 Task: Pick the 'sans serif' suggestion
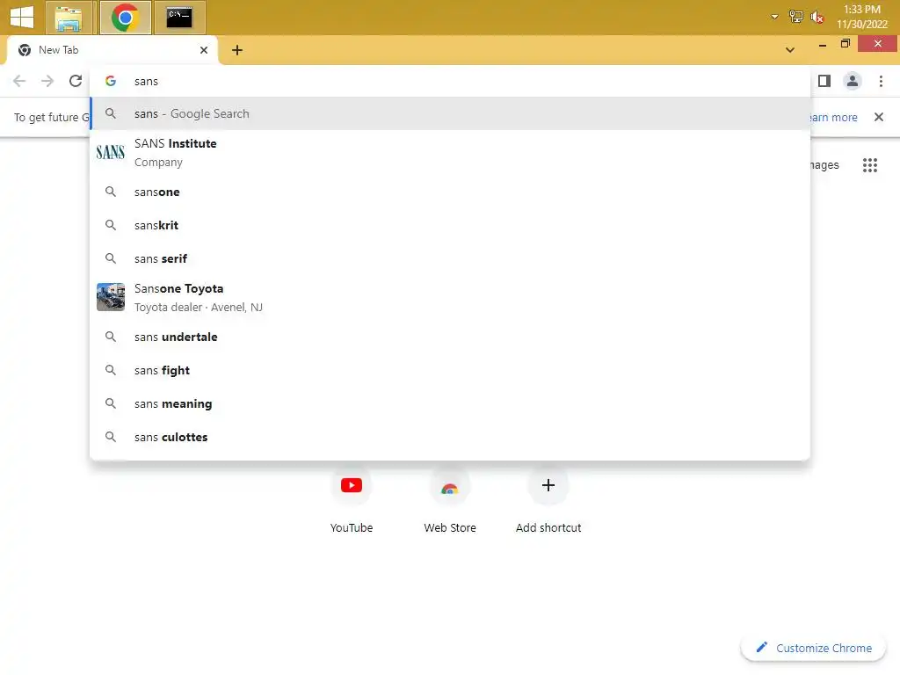[450, 258]
